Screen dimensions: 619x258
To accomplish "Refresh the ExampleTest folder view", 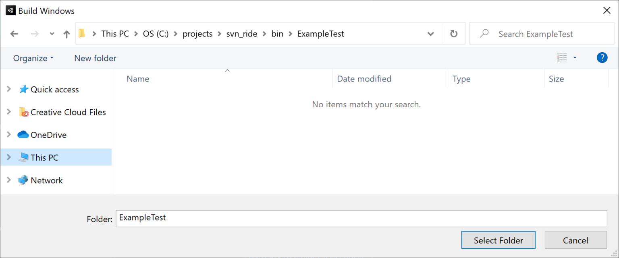I will click(453, 34).
